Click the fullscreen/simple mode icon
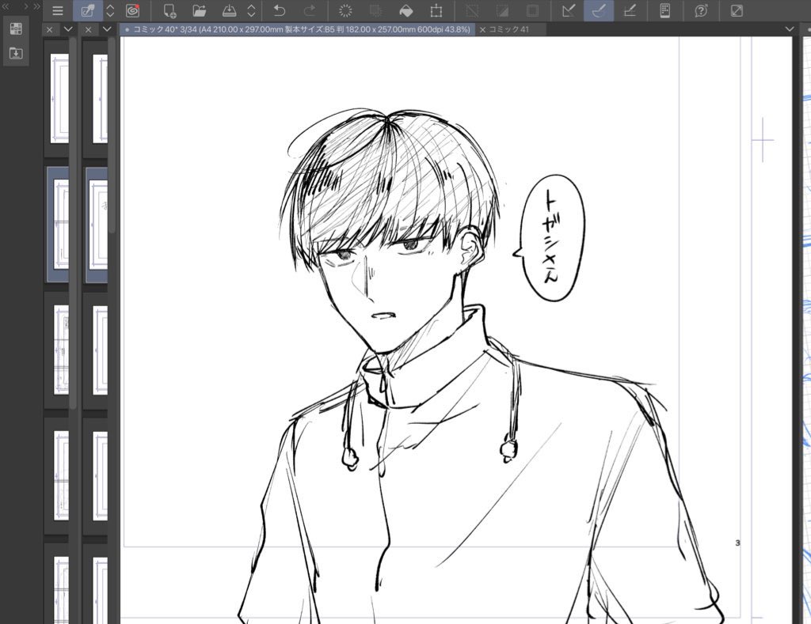 [737, 11]
